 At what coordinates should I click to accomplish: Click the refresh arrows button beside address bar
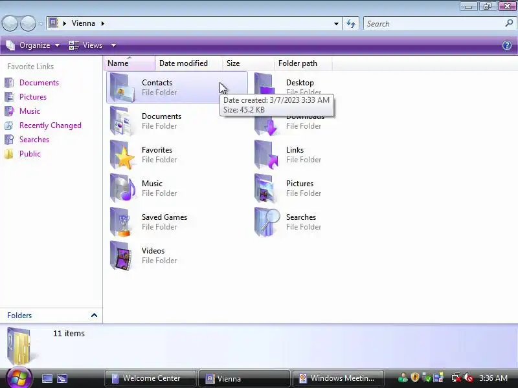pyautogui.click(x=351, y=23)
